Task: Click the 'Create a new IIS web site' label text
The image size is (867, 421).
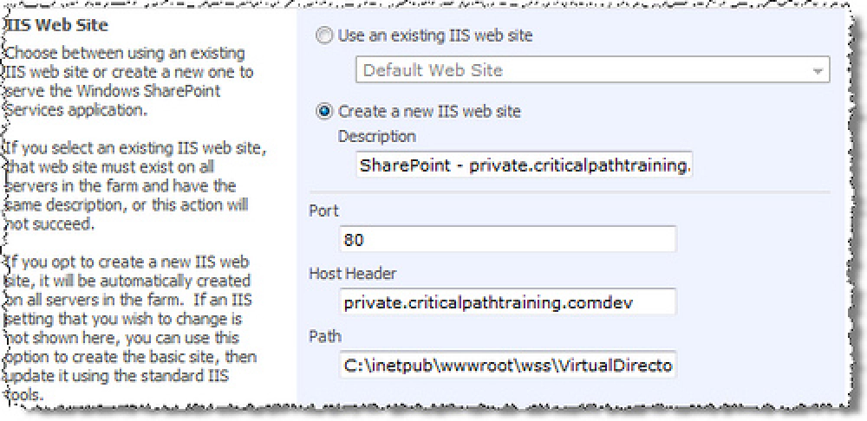Action: [430, 112]
